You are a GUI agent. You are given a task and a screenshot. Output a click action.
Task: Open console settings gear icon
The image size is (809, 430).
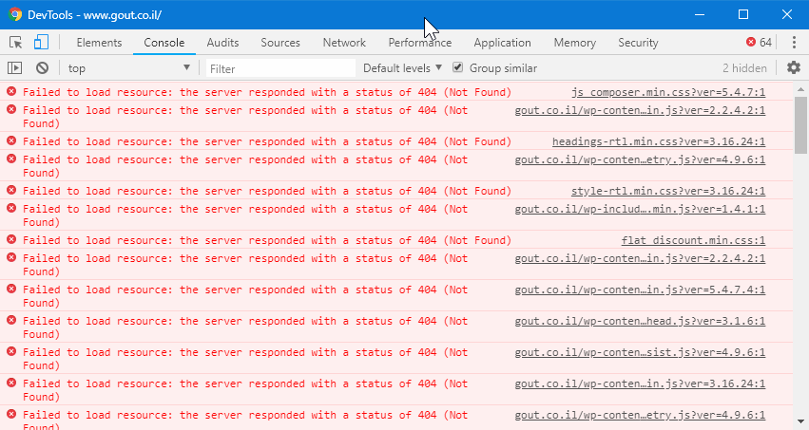coord(794,67)
